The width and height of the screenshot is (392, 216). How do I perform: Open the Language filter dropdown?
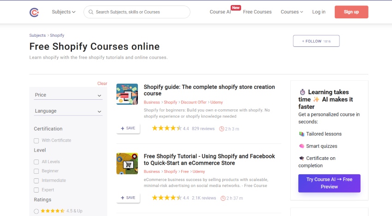click(68, 111)
